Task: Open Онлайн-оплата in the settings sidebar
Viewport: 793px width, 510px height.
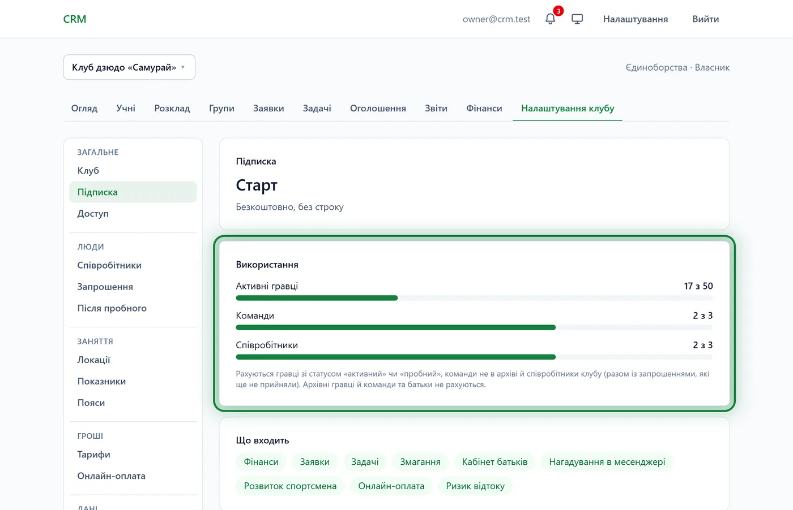Action: [133, 476]
